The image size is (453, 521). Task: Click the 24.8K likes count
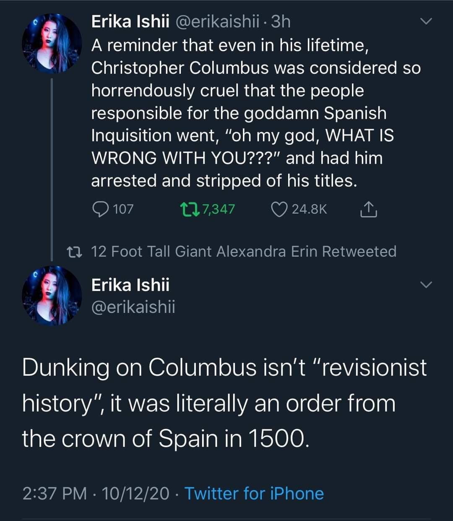[309, 209]
